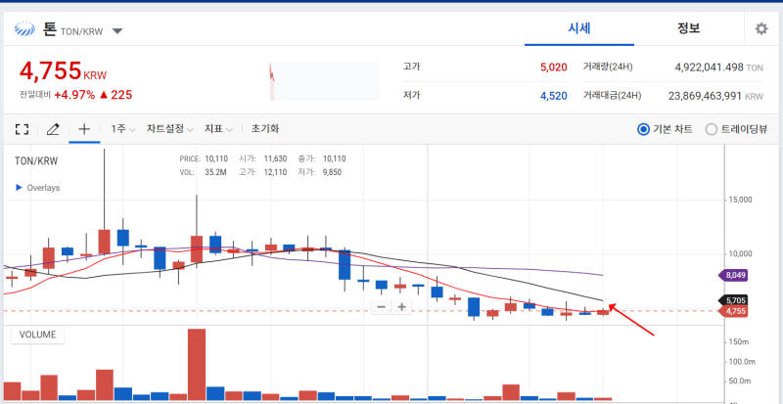Click the +4.97% change text
The width and height of the screenshot is (783, 404).
[x=74, y=95]
